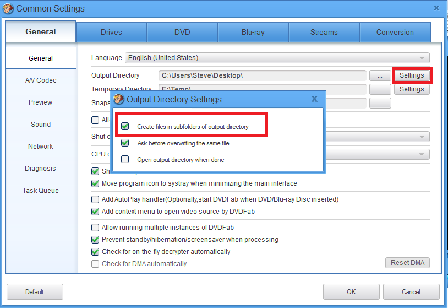Open Task Queue settings in sidebar
This screenshot has width=448, height=308.
(x=41, y=191)
